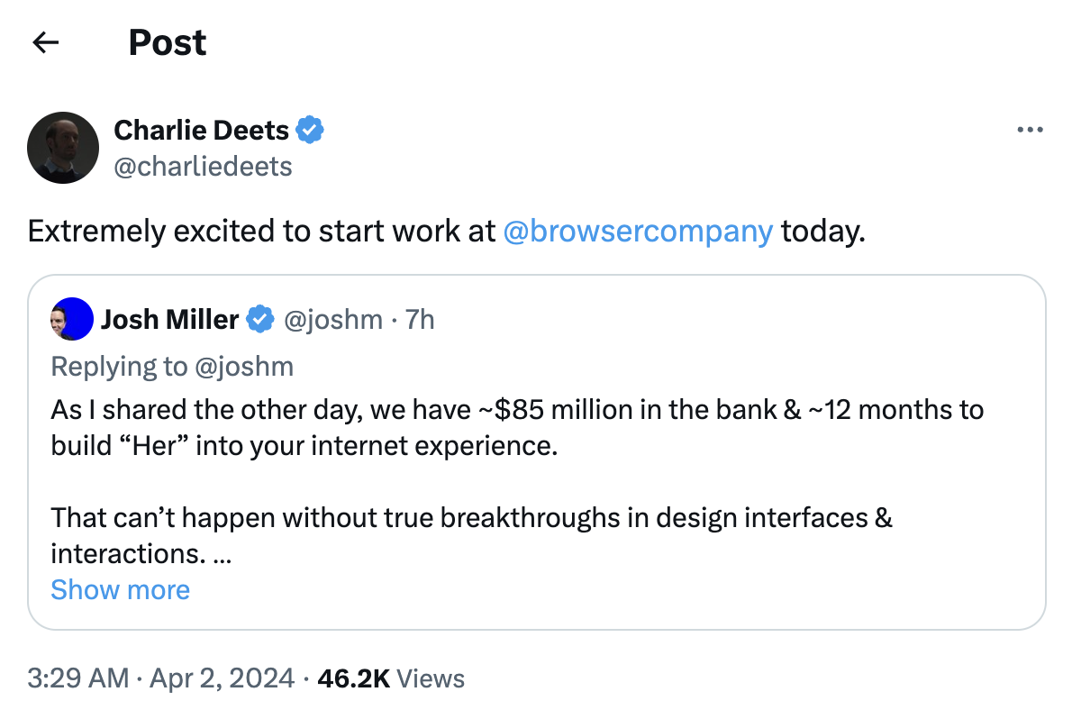This screenshot has width=1072, height=719.
Task: Open the @charliedeets handle
Action: click(x=203, y=167)
